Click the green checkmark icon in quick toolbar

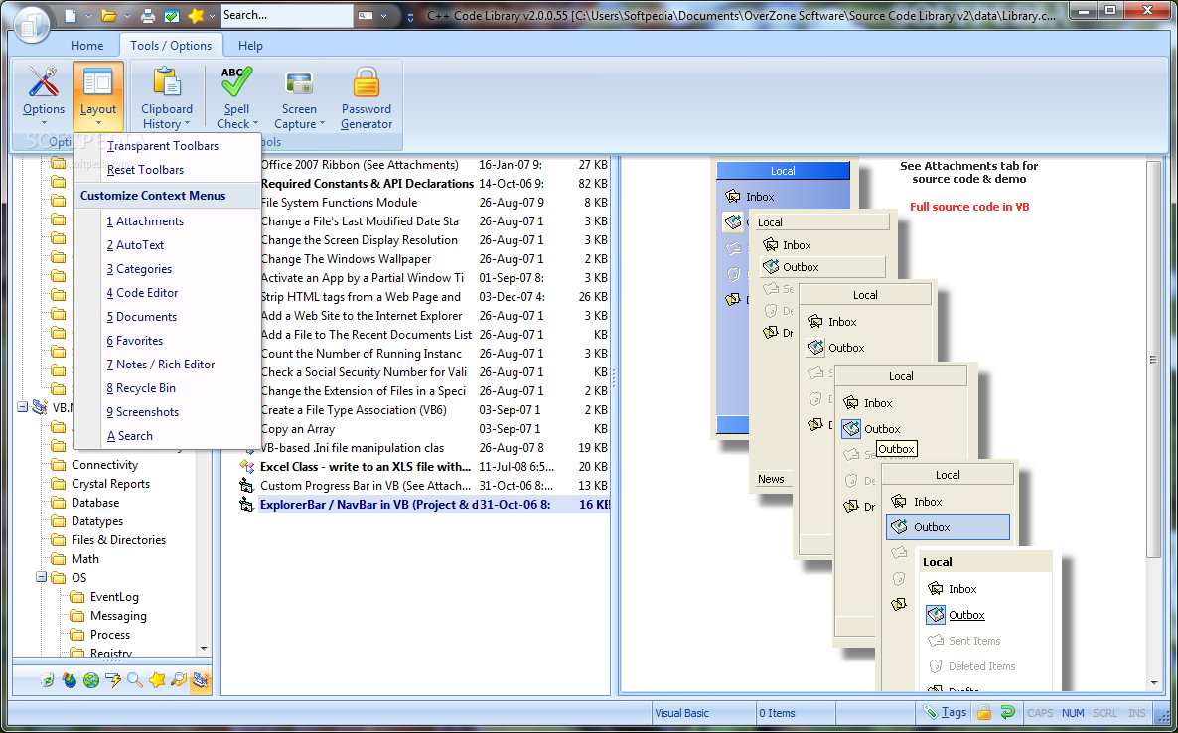tap(171, 15)
